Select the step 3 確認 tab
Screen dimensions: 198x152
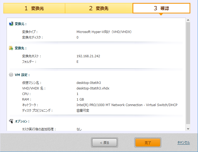[x=161, y=8]
